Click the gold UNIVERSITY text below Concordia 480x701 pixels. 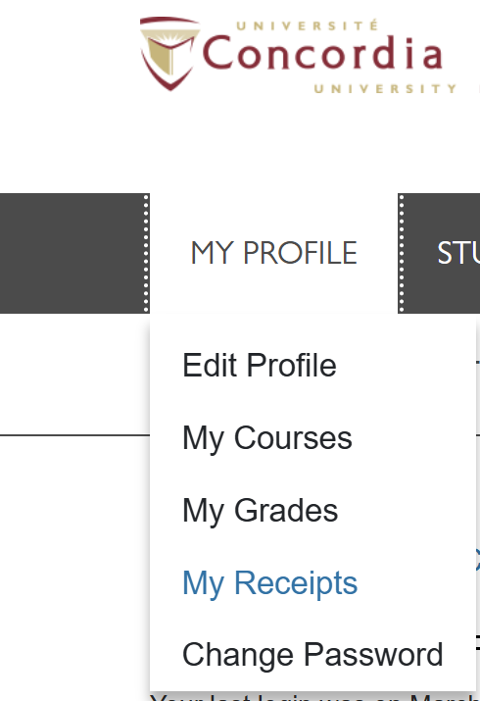point(385,88)
